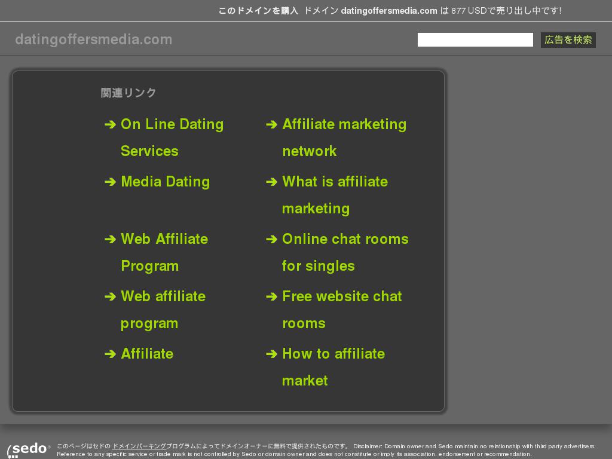This screenshot has height=459, width=612.
Task: Focus the ad search input field
Action: 475,40
